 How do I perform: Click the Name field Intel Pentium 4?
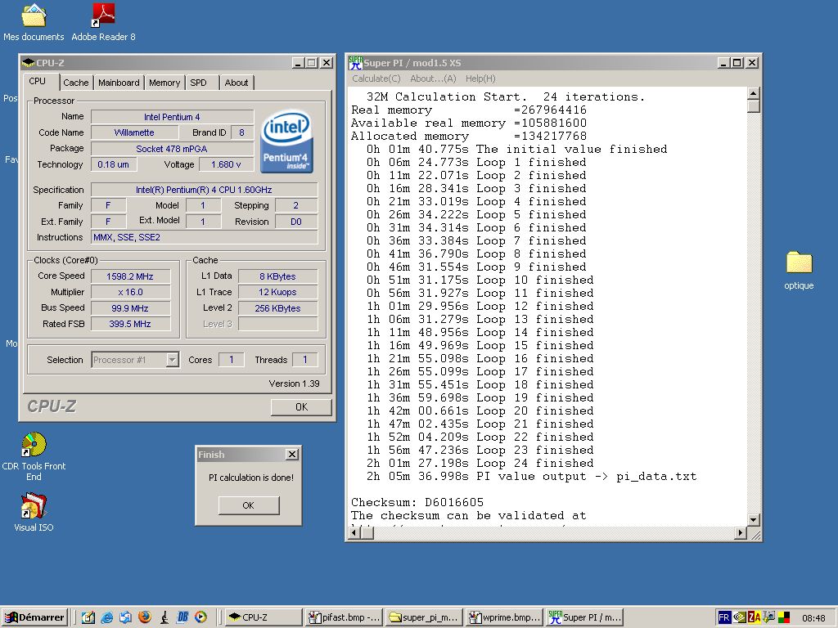[172, 117]
